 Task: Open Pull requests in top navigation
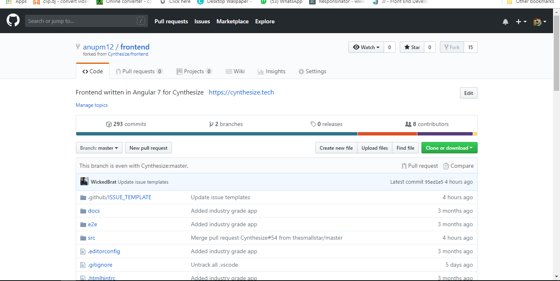coord(171,21)
